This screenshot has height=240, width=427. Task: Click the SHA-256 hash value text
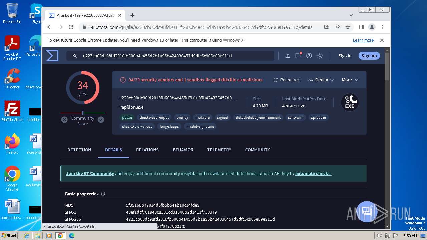(200, 219)
